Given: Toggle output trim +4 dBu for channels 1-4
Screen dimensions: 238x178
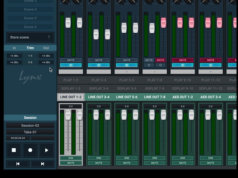Looking at the screenshot, I should [46, 56].
